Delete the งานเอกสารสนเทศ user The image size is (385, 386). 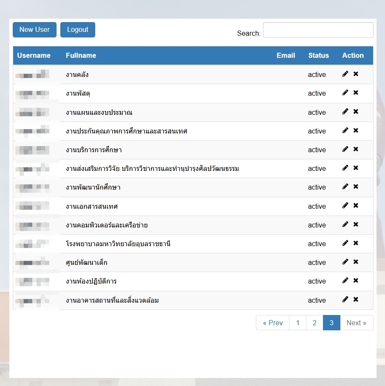356,206
